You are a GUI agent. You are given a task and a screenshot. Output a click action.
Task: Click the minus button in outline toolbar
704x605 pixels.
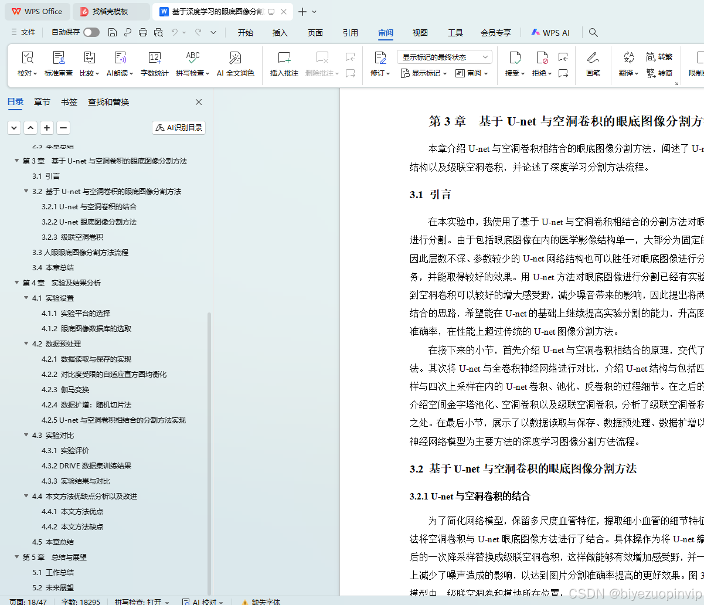63,128
